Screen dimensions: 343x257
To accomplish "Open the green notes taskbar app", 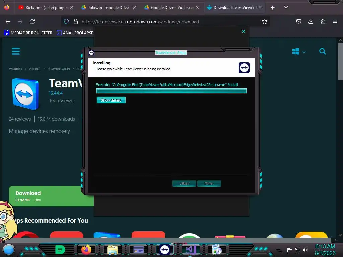I will 60,250.
